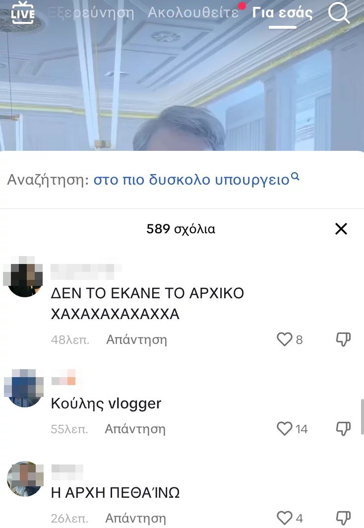Open the Κούλης vlogger commenter's avatar

pos(25,389)
